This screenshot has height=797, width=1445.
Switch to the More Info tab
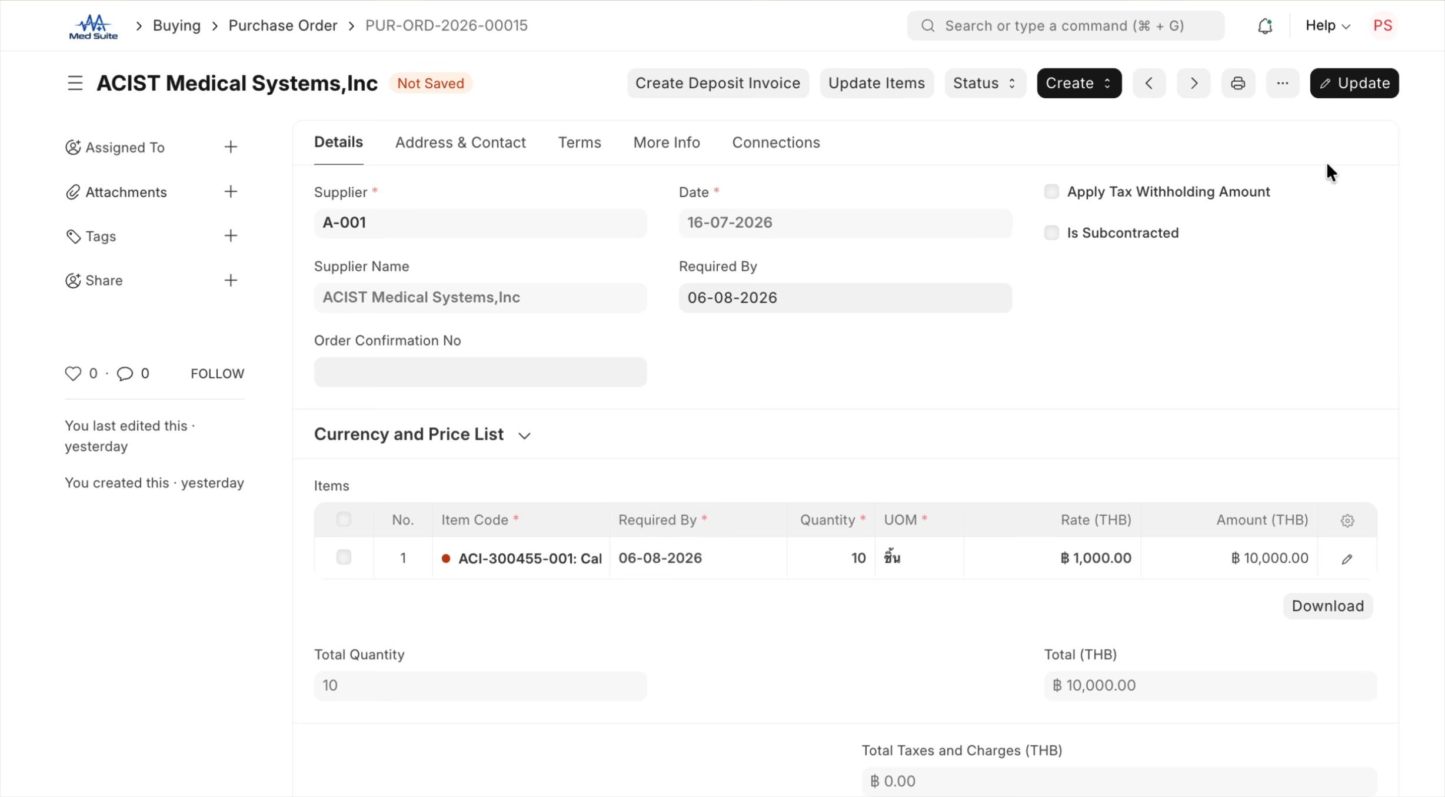(667, 142)
